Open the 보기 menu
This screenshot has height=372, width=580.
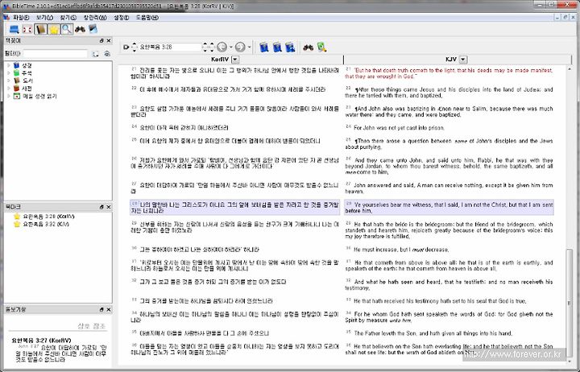(44, 18)
